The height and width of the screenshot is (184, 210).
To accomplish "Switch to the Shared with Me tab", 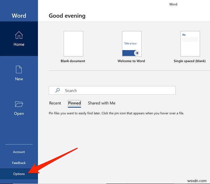I will (x=102, y=103).
